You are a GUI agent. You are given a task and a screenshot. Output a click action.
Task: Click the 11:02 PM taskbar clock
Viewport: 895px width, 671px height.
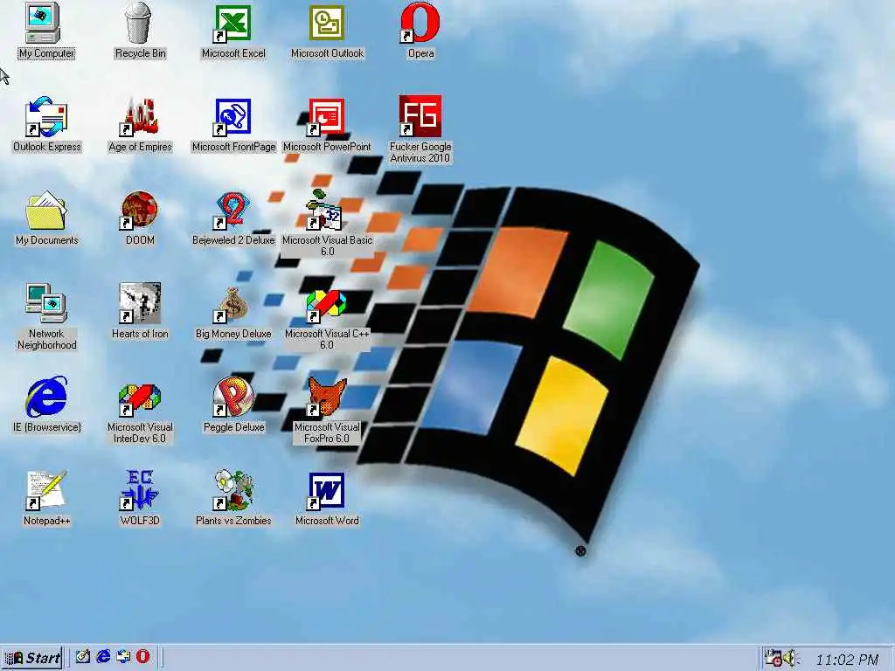tap(847, 659)
